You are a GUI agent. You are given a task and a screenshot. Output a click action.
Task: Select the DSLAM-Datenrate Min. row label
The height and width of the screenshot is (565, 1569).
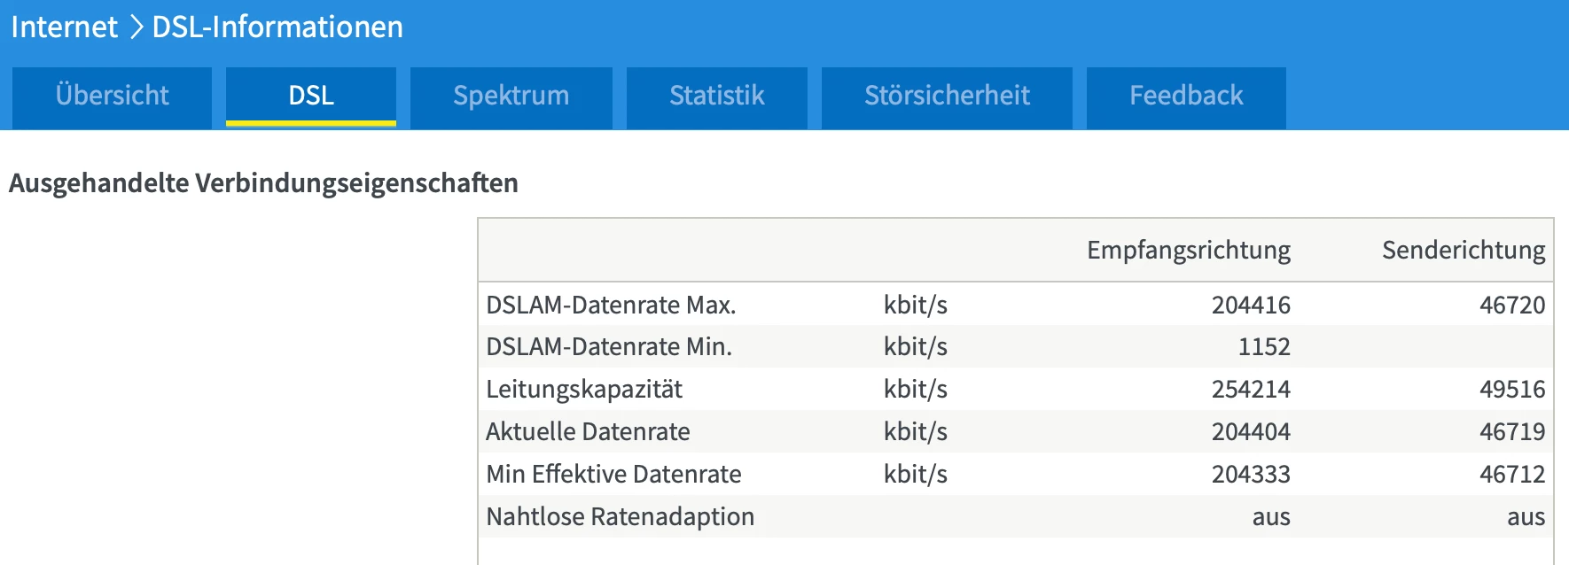point(609,347)
